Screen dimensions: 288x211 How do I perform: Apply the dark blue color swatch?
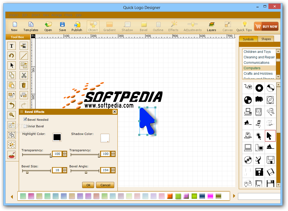tap(202, 196)
